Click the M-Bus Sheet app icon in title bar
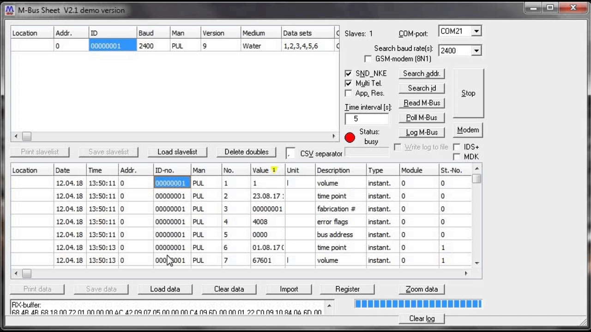The image size is (591, 332). 9,10
